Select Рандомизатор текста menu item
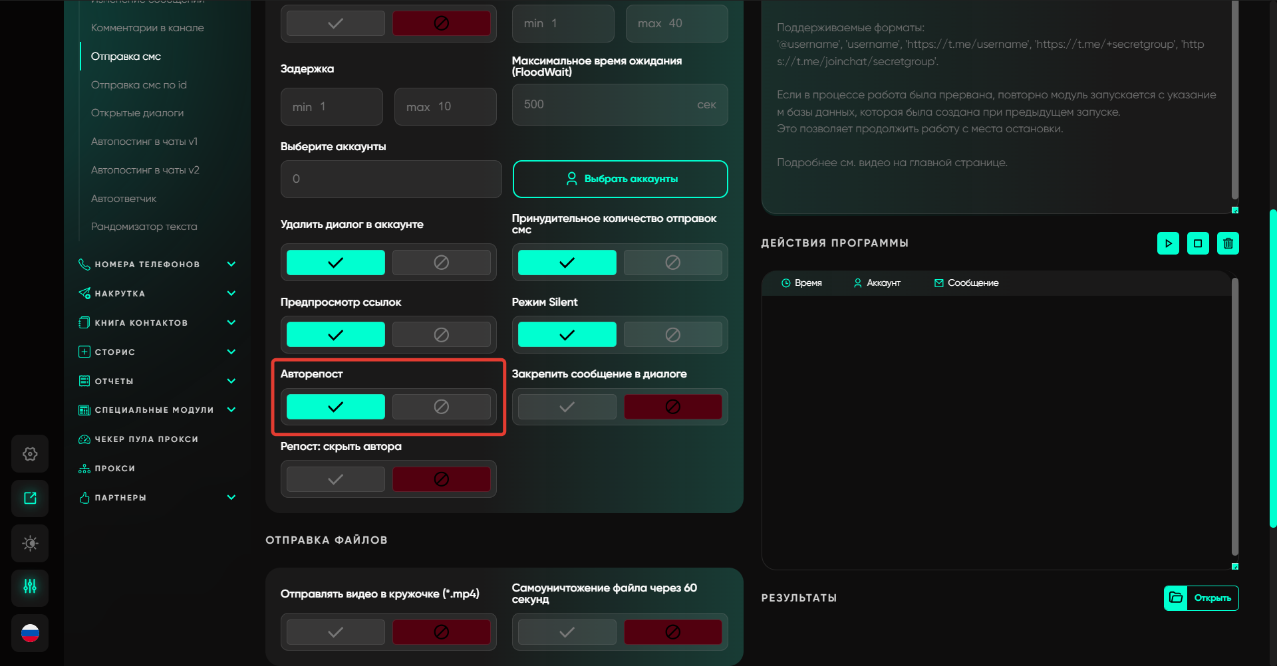Screen dimensions: 1277x666 (144, 227)
